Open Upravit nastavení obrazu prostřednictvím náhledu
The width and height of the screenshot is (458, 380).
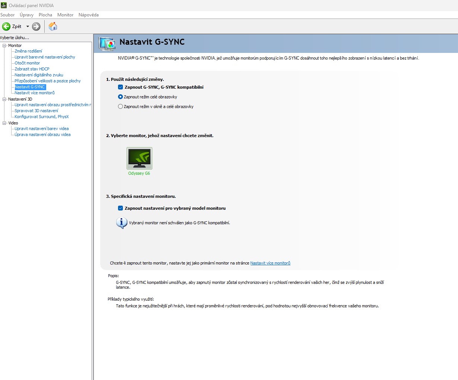point(53,105)
